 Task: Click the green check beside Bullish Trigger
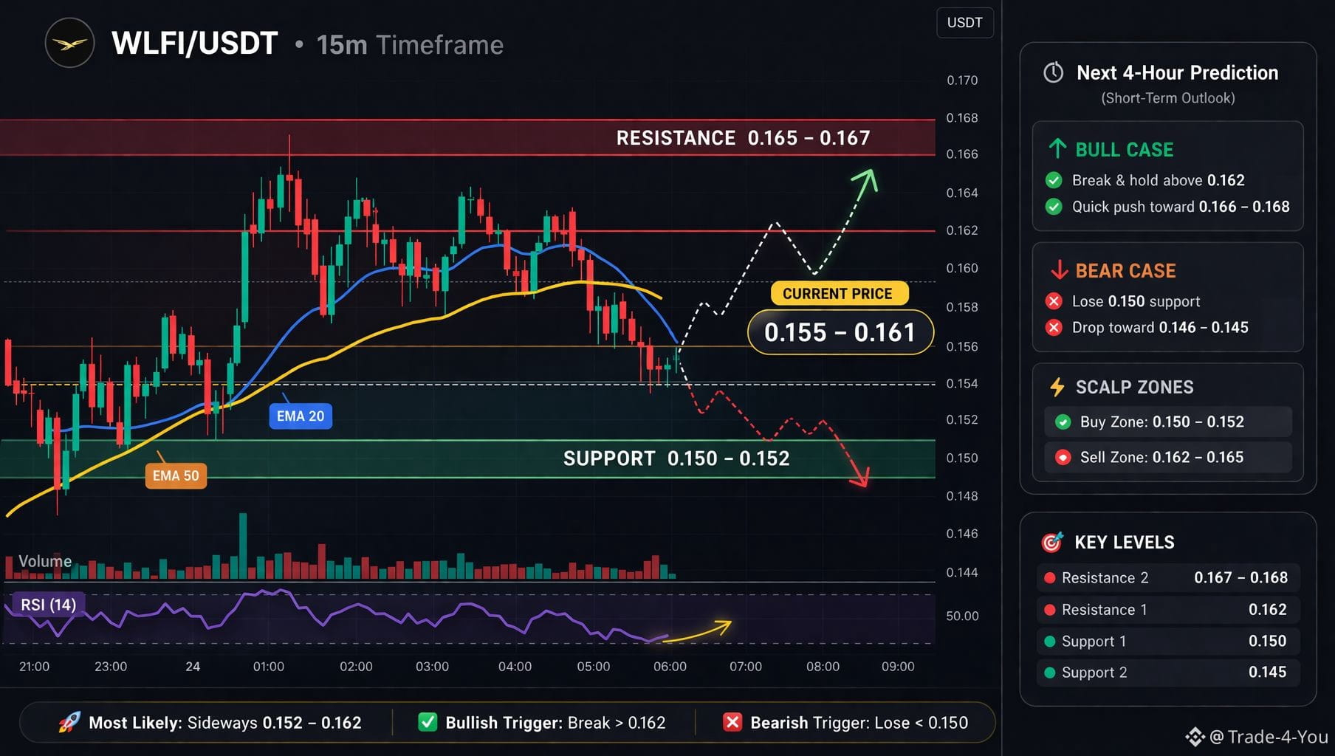428,722
